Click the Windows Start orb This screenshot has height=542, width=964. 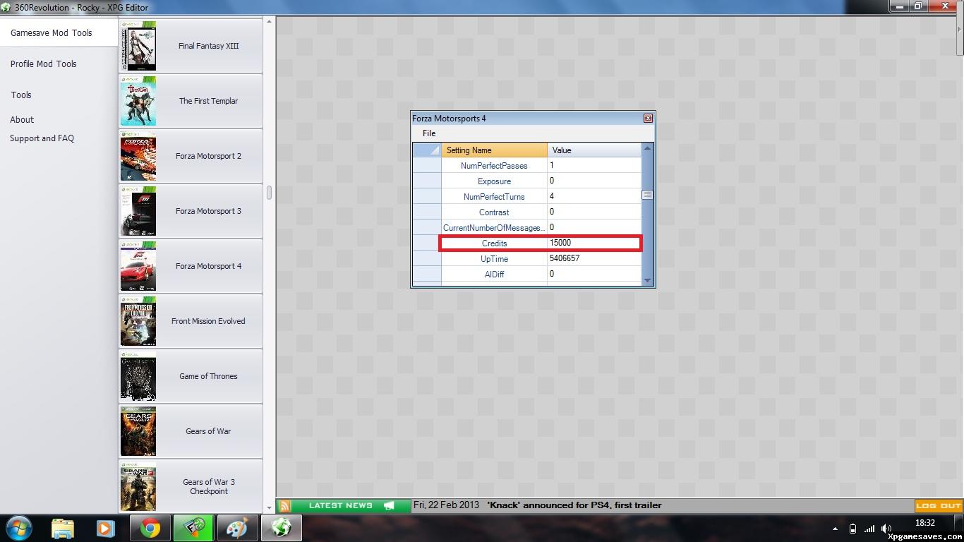[x=18, y=528]
